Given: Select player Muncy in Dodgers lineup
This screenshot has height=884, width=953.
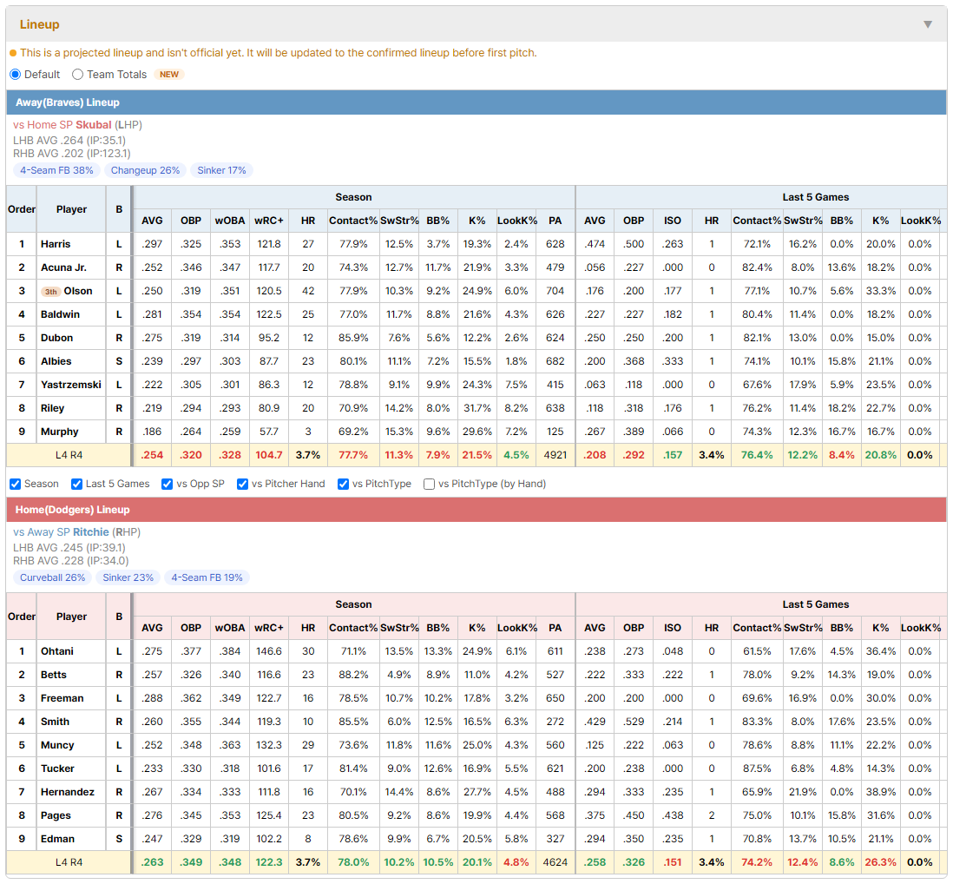Looking at the screenshot, I should 57,745.
